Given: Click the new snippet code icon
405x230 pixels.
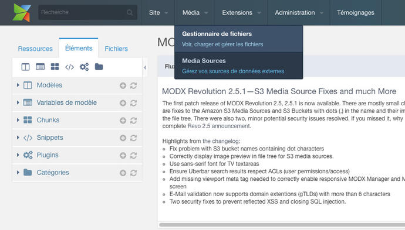Looking at the screenshot, I should (x=69, y=67).
